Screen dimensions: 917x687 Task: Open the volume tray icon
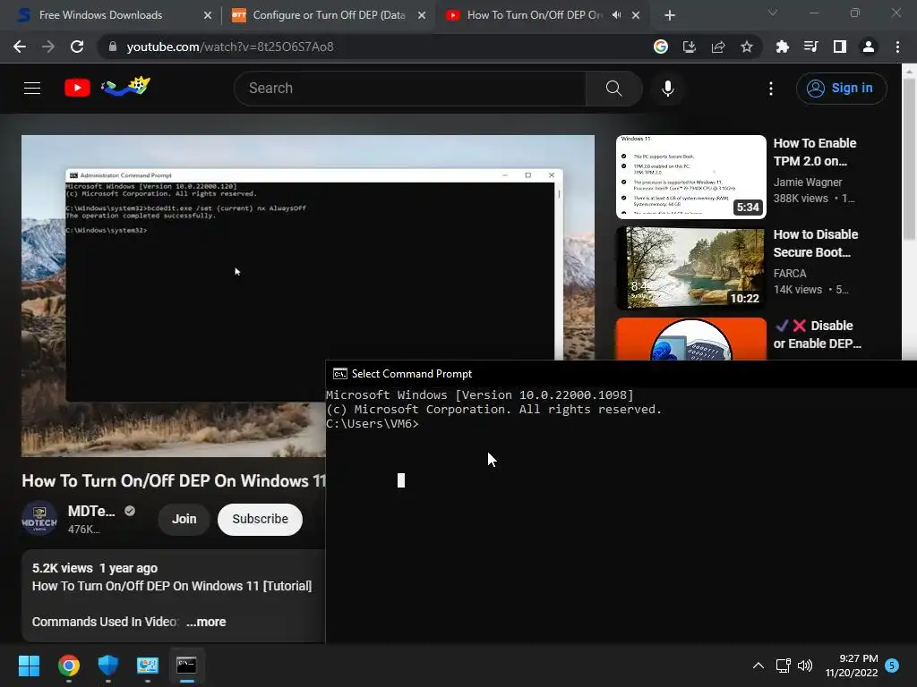[805, 665]
